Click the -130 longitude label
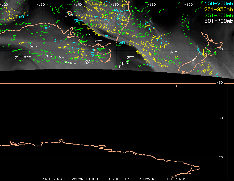Image resolution: width=234 pixels, height=181 pixels. 41,5
